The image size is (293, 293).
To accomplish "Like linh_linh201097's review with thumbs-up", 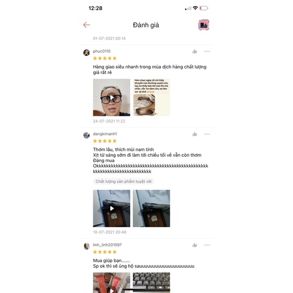I will pyautogui.click(x=194, y=245).
